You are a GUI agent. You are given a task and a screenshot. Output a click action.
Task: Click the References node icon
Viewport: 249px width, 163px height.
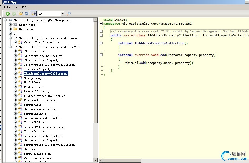(15, 25)
